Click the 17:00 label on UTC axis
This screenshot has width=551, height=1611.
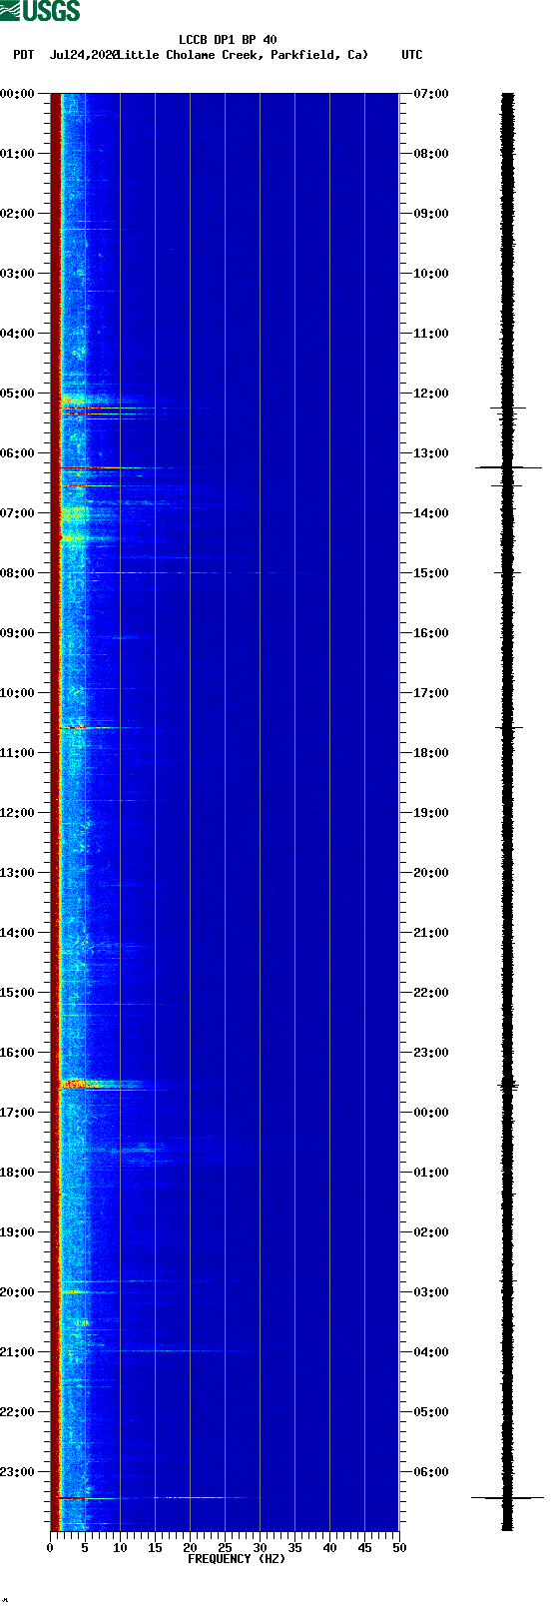point(431,693)
